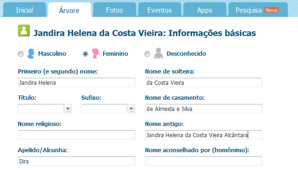Click the Nome de casamento label
298x170 pixels.
[x=175, y=98]
